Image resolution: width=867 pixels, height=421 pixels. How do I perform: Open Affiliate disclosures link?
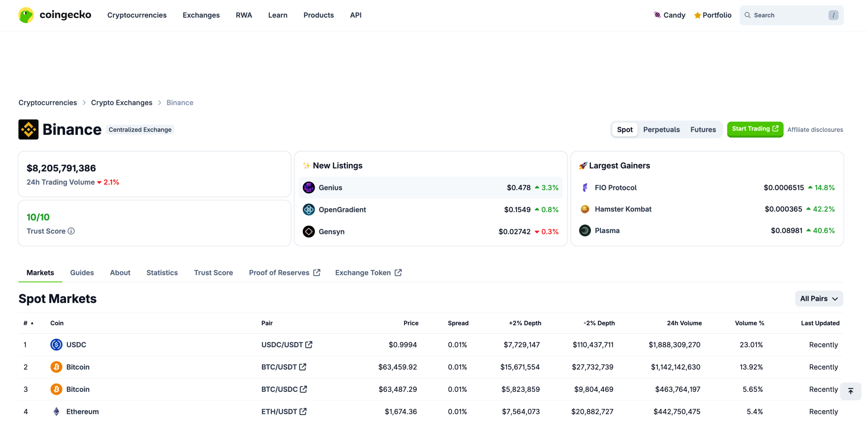coord(815,130)
